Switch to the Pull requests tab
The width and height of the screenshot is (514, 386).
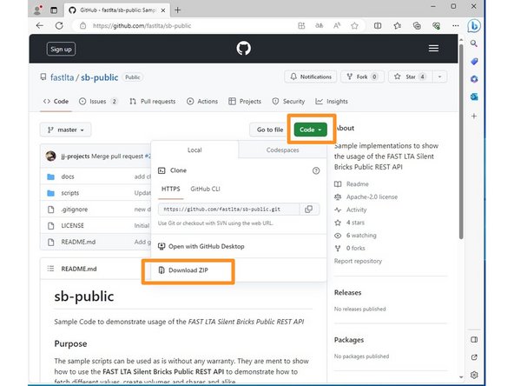coord(153,102)
